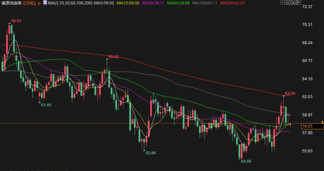
Task: Click the crosshair cursor icon in top-right toolbar
Action: tap(283, 2)
